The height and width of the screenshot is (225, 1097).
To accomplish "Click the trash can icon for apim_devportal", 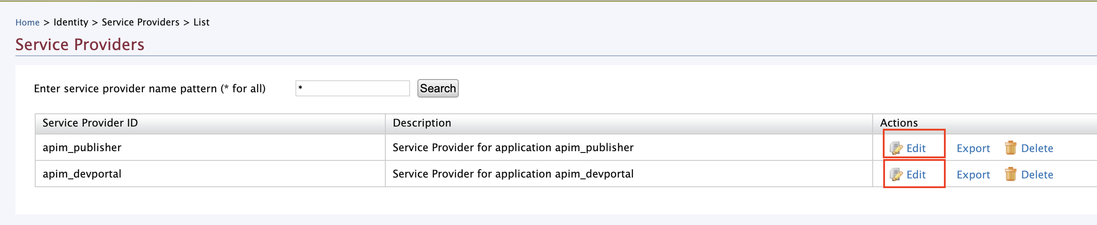I will pos(1010,174).
